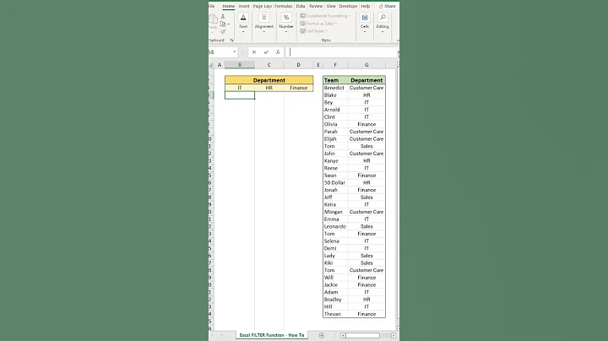This screenshot has height=341, width=608.
Task: Open Clipboard dialog launcher arrow
Action: coord(232,41)
